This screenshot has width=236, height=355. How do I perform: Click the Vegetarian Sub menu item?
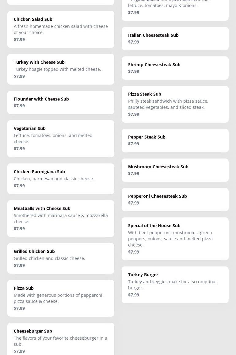61,139
